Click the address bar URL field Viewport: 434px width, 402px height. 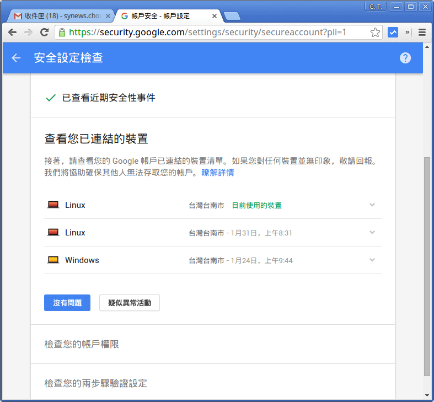(x=219, y=33)
